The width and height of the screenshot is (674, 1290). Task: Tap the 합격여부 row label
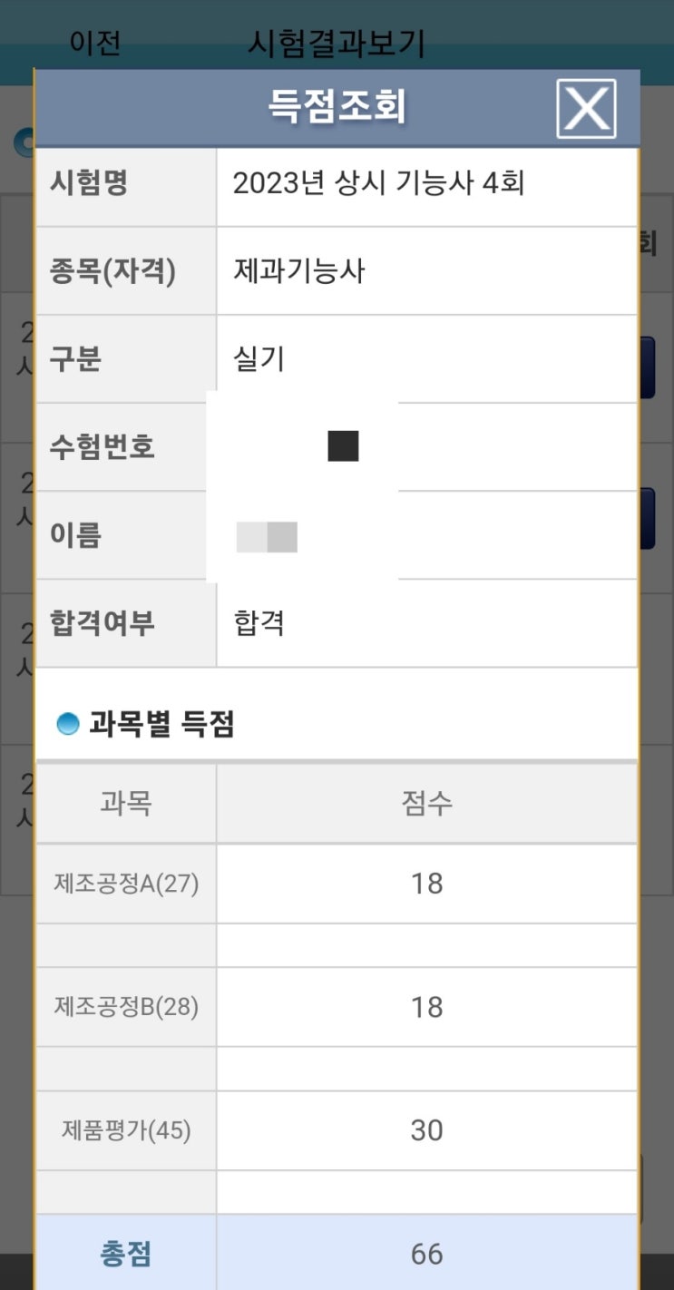[x=103, y=623]
